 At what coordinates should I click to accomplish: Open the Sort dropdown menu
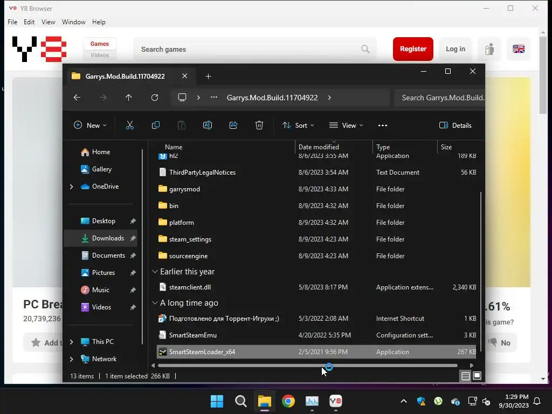point(298,125)
